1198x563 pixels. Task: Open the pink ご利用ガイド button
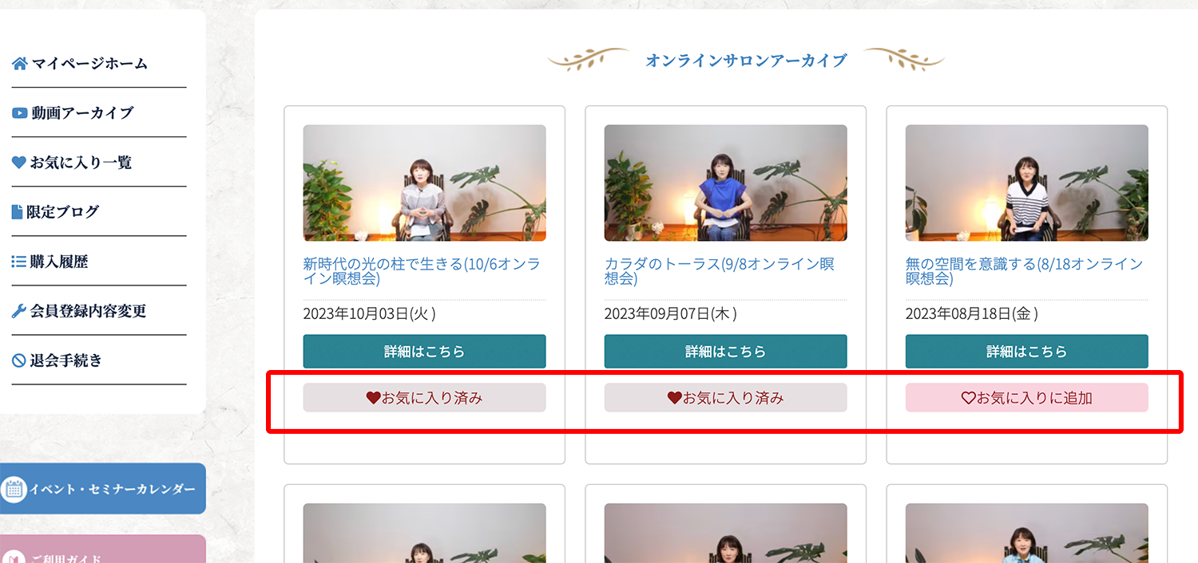pos(102,549)
